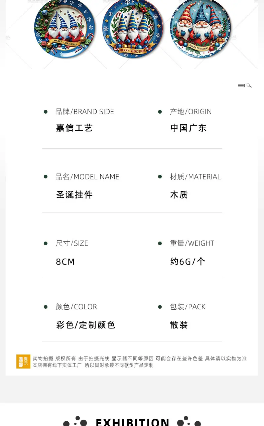This screenshot has width=264, height=426.
Task: Open the middle gnome ornament image
Action: tap(133, 28)
